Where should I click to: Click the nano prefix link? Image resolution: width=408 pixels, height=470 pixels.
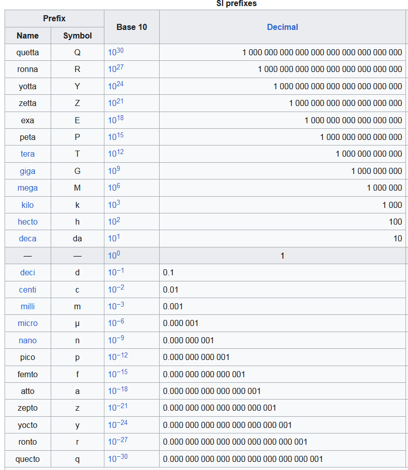27,341
